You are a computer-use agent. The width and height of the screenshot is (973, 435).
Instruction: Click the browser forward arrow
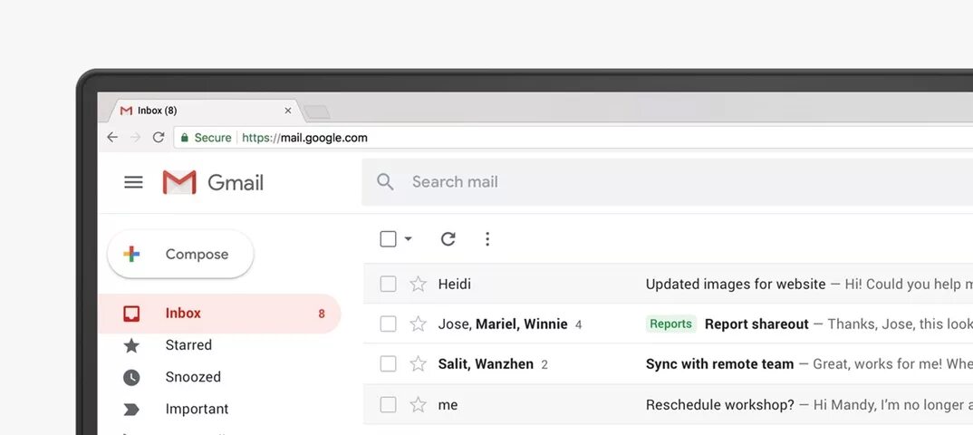[135, 137]
